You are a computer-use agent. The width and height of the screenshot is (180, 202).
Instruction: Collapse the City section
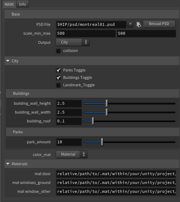click(8, 61)
